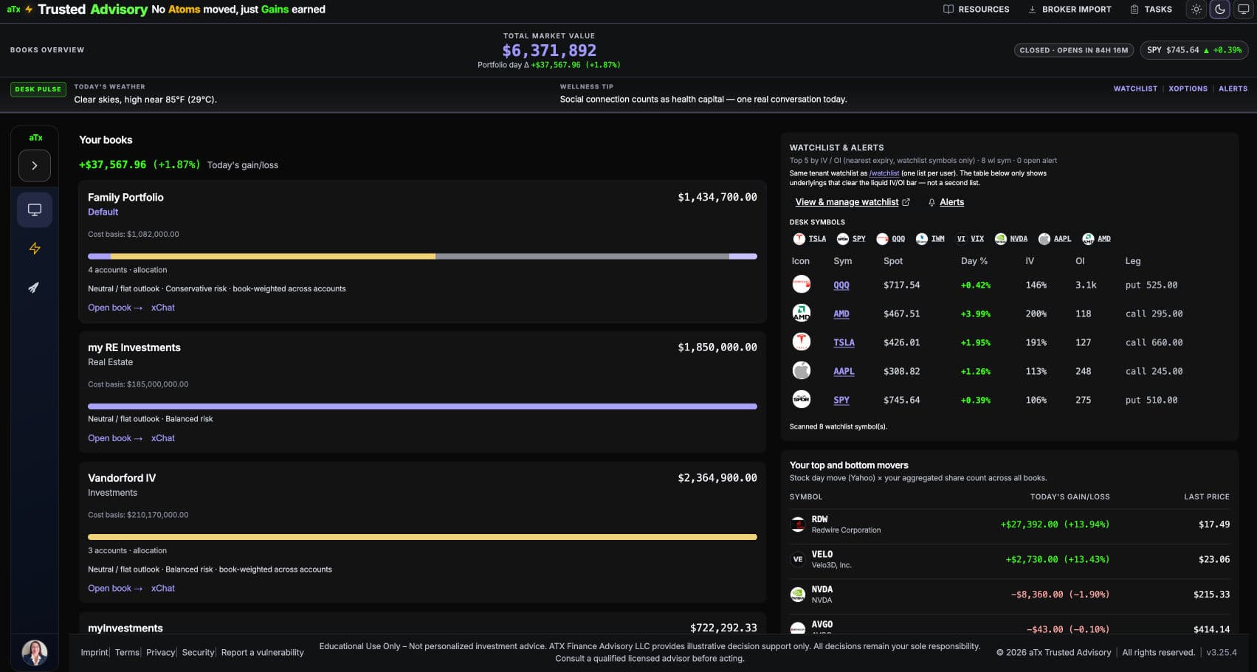Open Alerts link with bell icon
Screen dimensions: 1257x672
pos(946,202)
